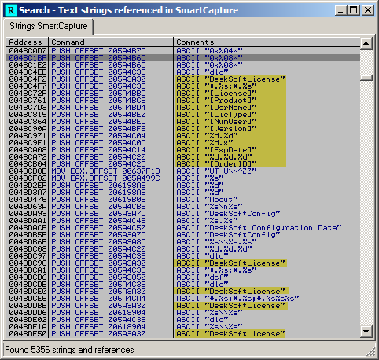The height and width of the screenshot is (360, 379).
Task: Select row 0043C4F2 with DeskSoftLicense
Action: coord(183,79)
